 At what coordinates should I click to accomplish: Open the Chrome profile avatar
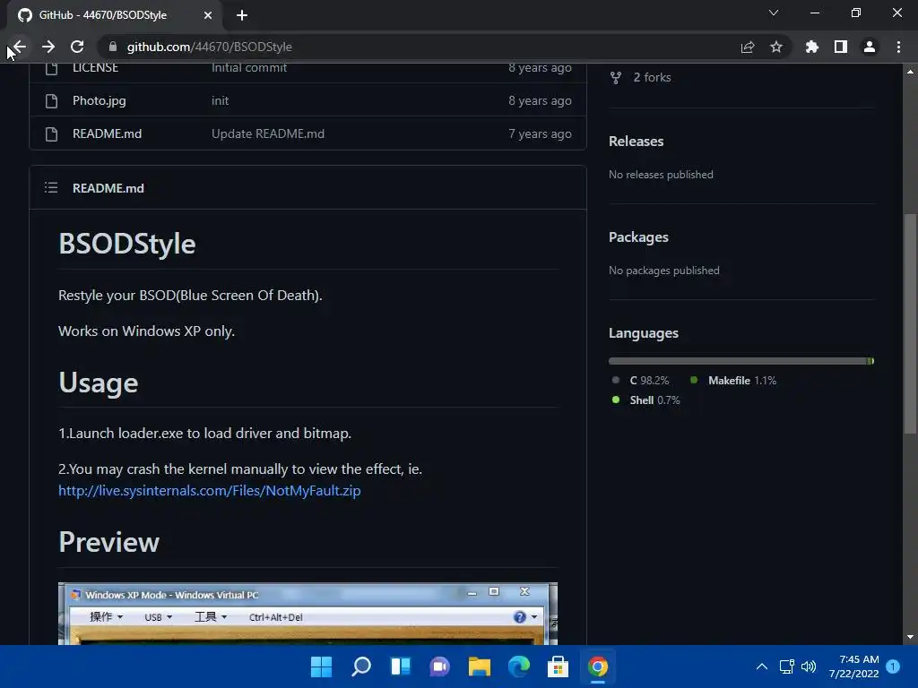tap(870, 47)
